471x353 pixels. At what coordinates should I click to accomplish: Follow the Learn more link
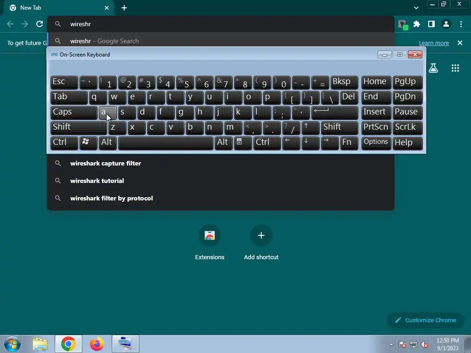[x=434, y=43]
